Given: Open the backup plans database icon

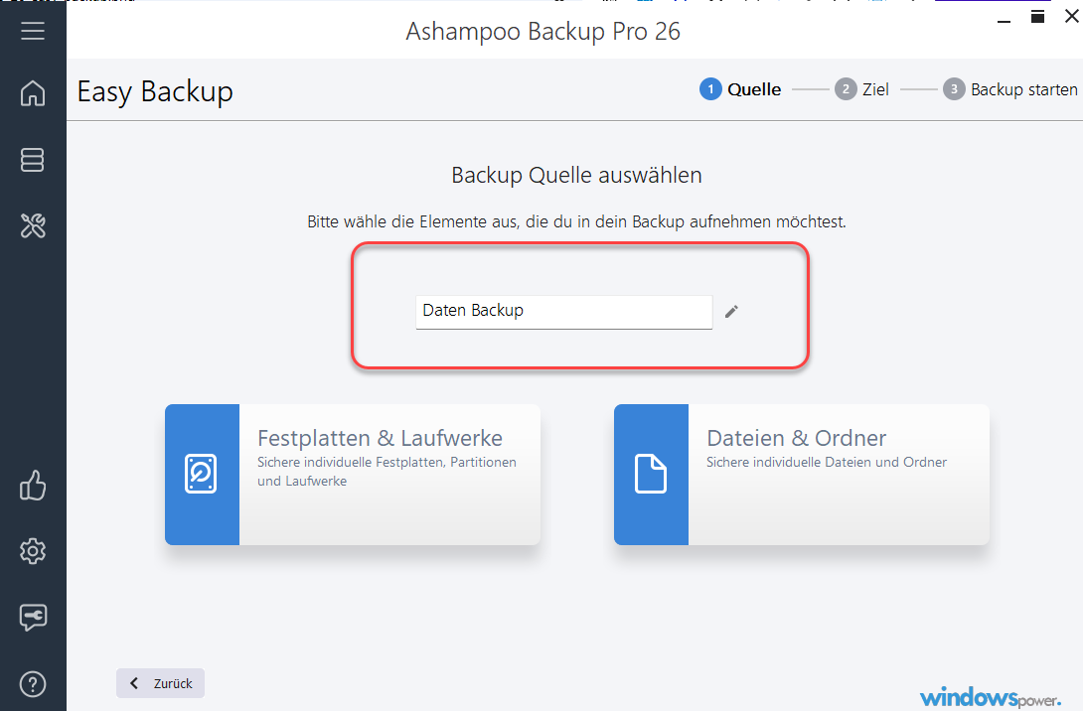Looking at the screenshot, I should [33, 160].
